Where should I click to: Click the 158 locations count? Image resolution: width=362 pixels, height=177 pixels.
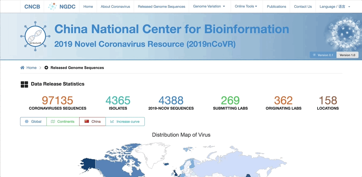coord(328,101)
